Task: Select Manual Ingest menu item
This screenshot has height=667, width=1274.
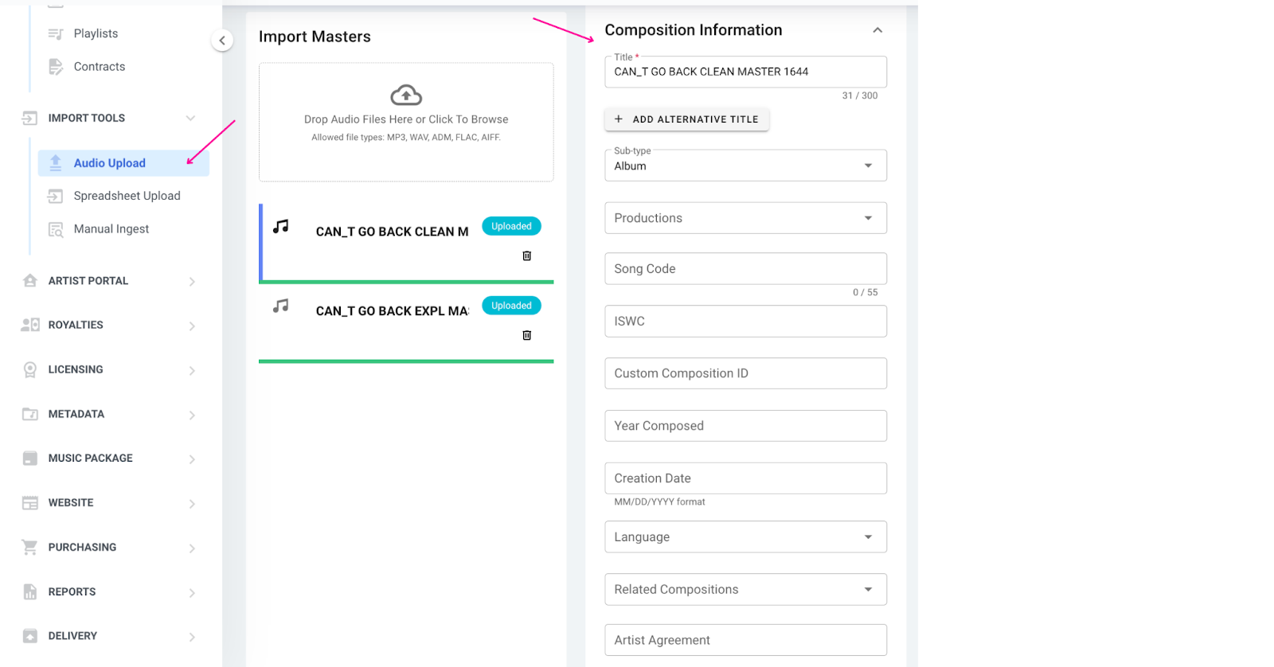Action: [111, 229]
